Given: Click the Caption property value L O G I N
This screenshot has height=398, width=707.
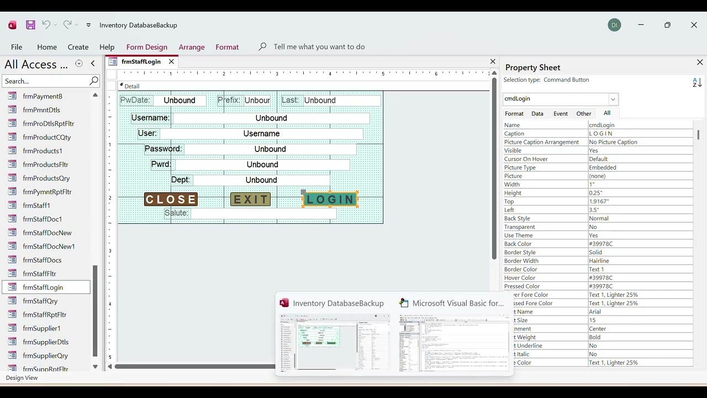Looking at the screenshot, I should 640,133.
